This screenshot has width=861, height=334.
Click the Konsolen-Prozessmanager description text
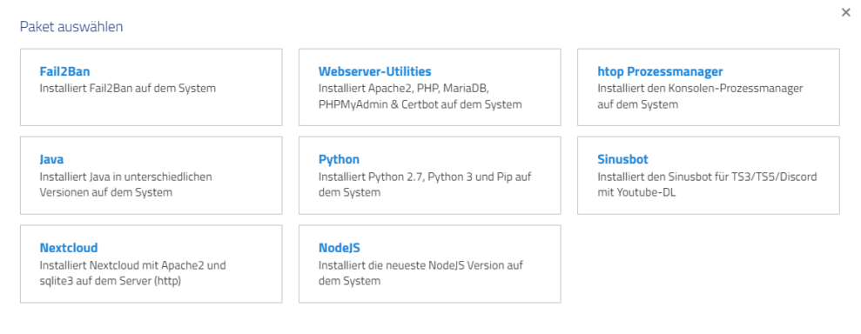point(700,96)
